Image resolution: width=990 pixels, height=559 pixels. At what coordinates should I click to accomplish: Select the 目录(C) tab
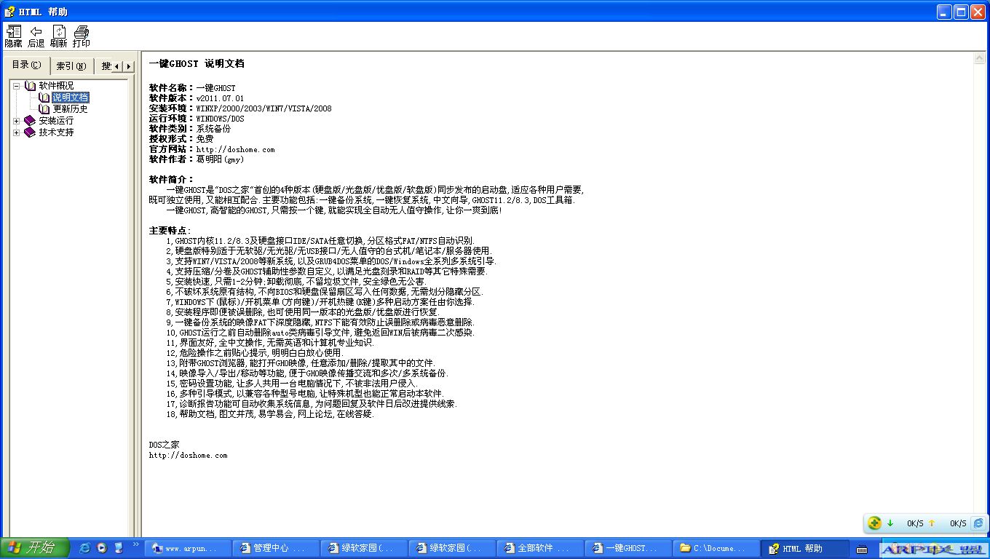pos(27,65)
